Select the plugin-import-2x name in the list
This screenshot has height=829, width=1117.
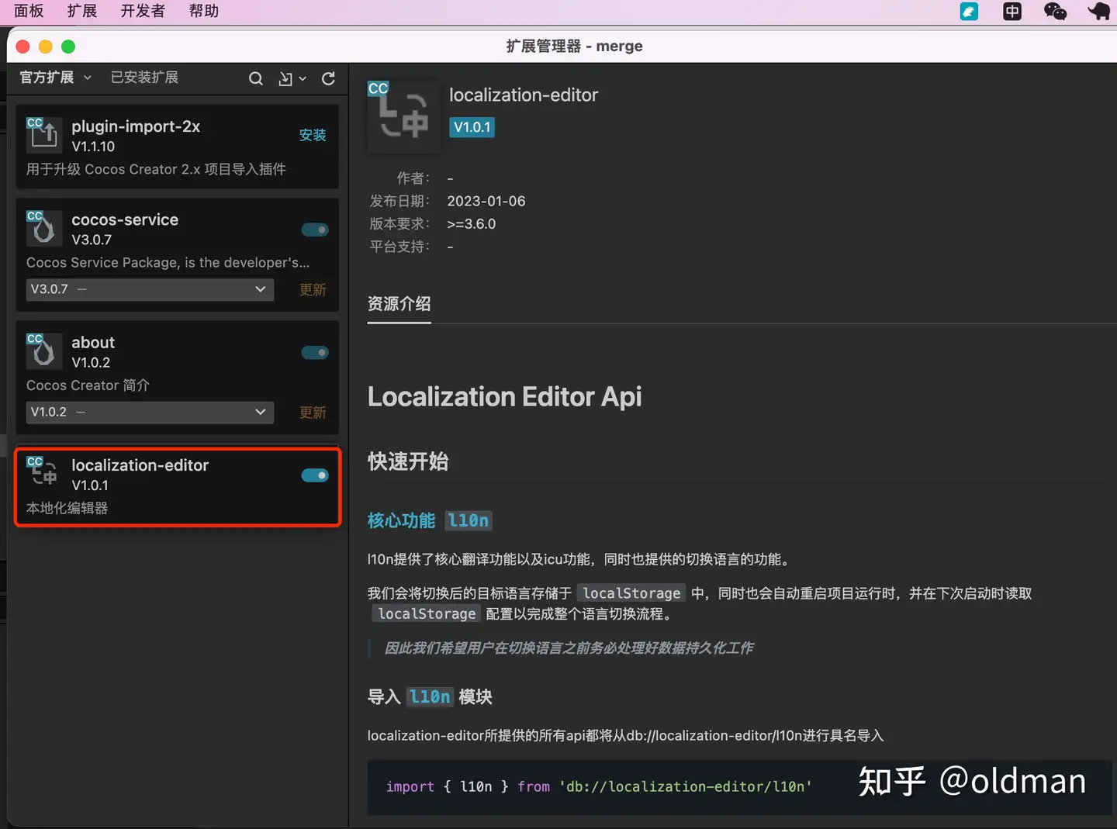[x=136, y=126]
